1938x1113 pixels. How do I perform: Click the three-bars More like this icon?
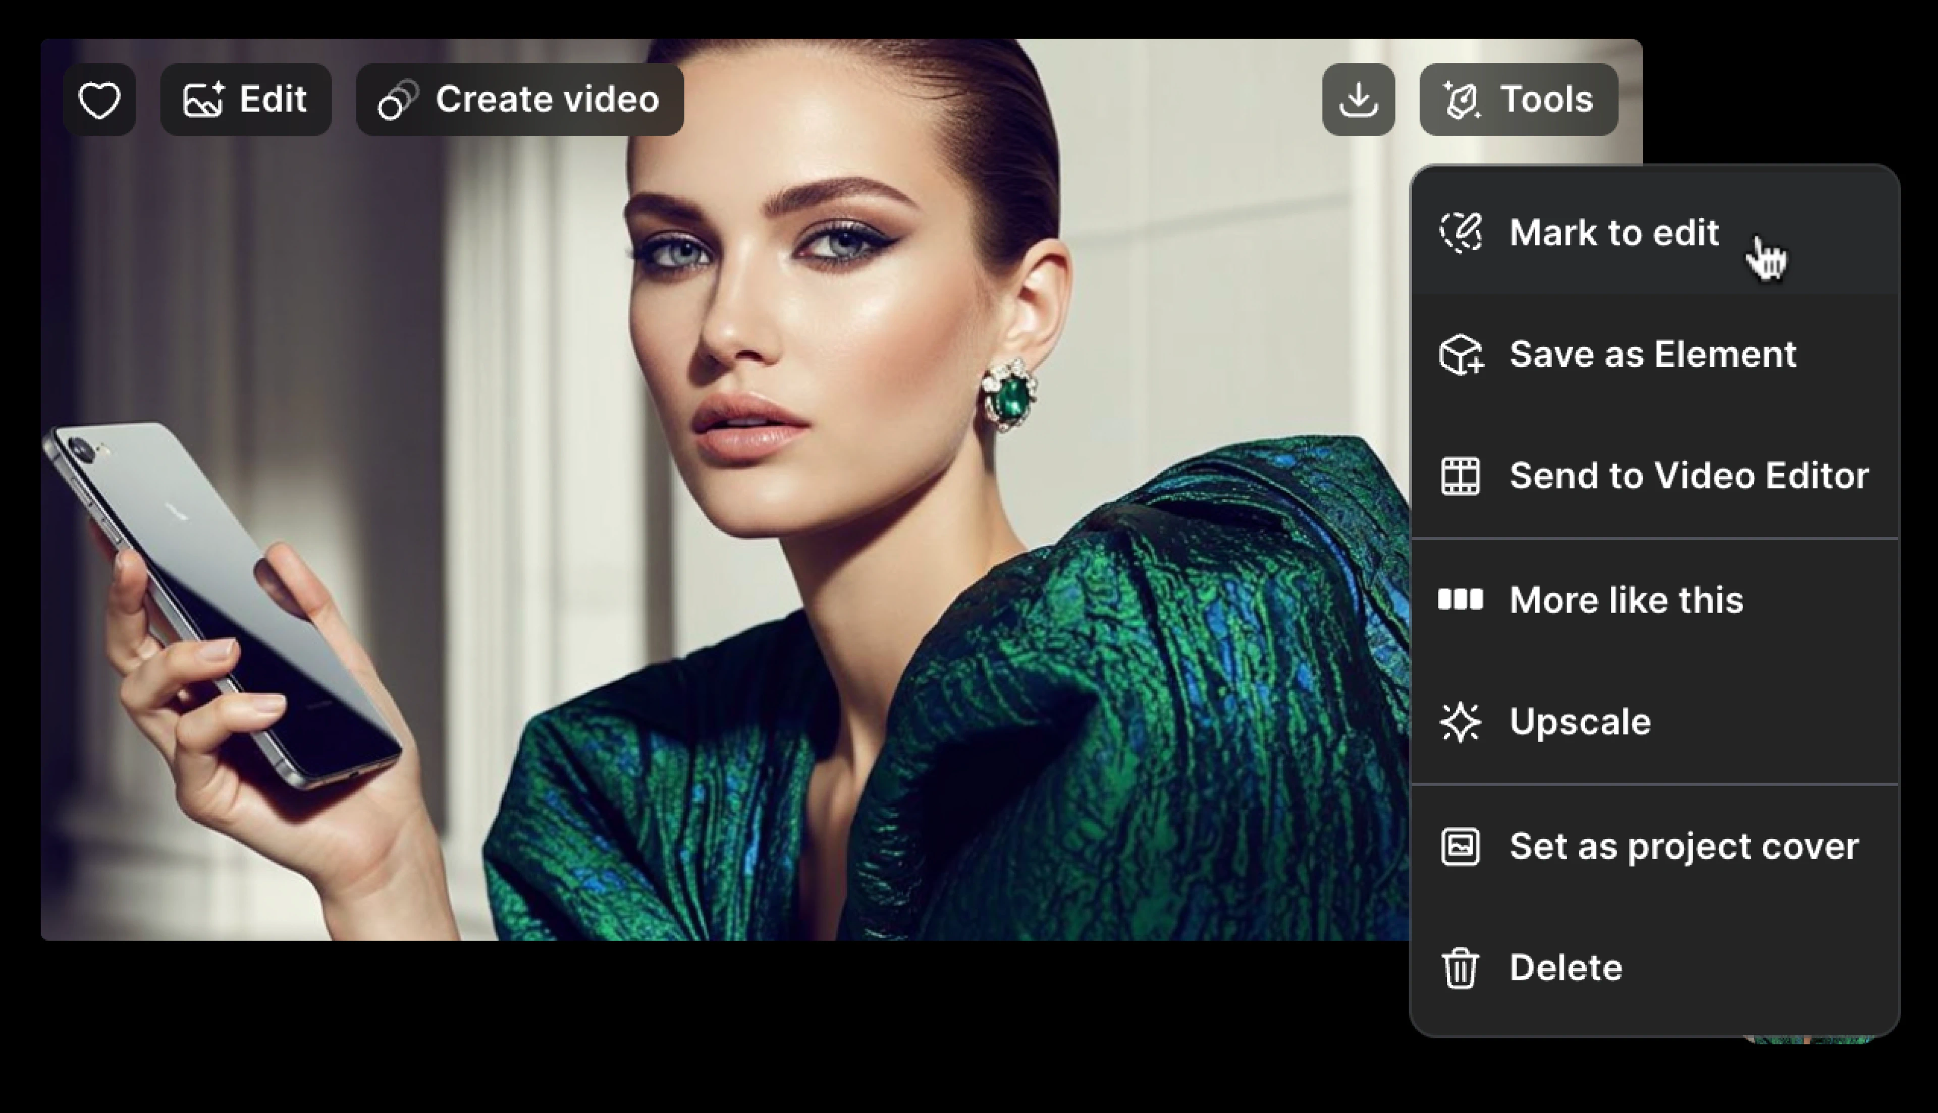[x=1460, y=600]
